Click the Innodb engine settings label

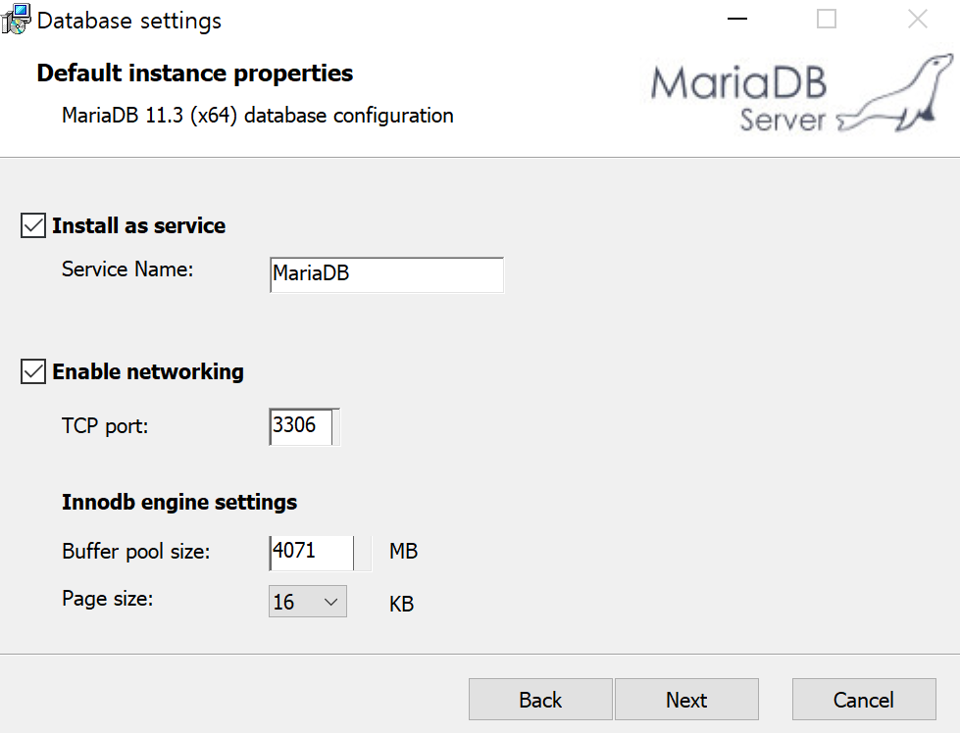click(179, 503)
